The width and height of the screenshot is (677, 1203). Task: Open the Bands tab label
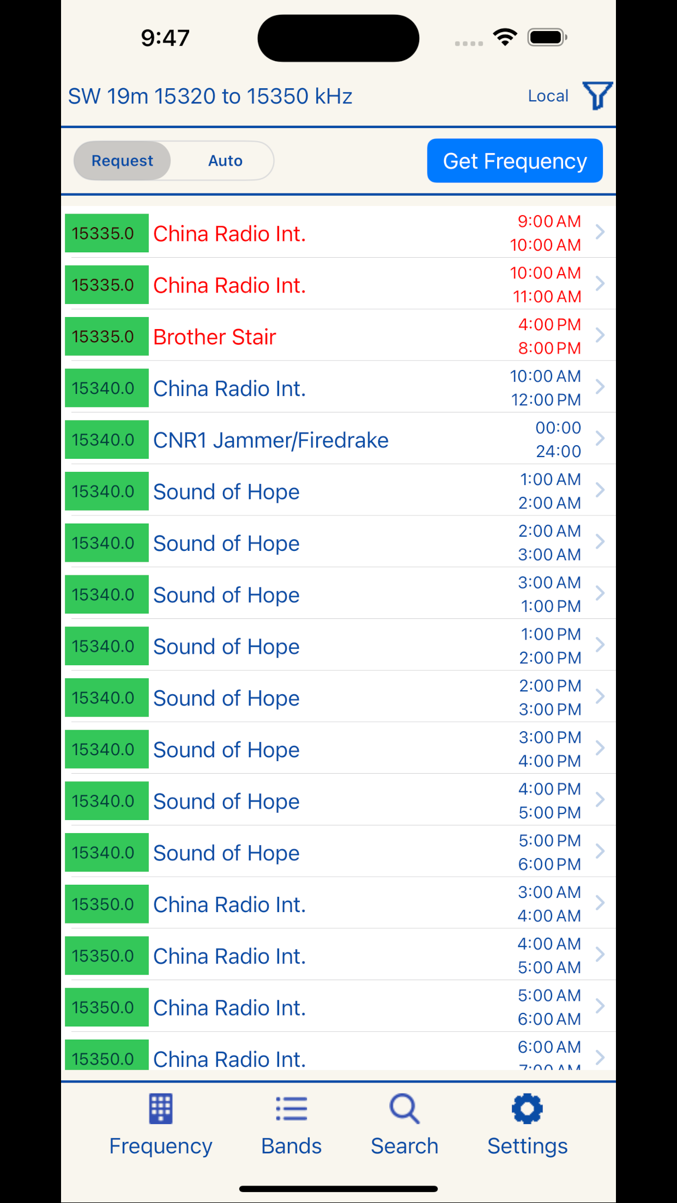point(292,1146)
